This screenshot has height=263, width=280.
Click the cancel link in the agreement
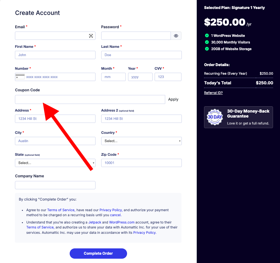pos(115,215)
